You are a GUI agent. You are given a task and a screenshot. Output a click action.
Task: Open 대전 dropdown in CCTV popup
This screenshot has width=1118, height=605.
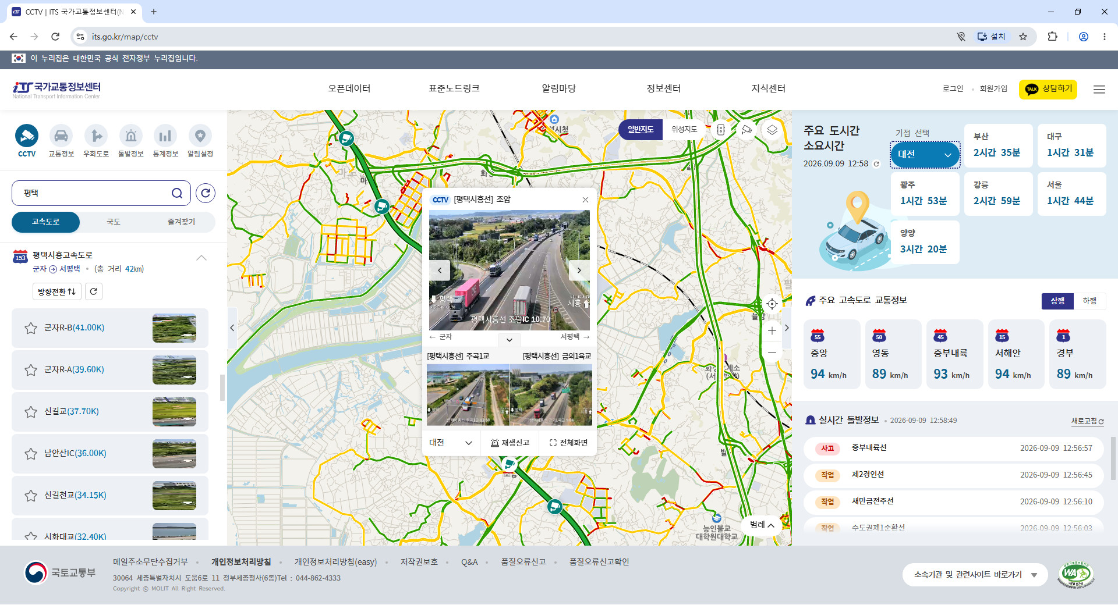451,443
